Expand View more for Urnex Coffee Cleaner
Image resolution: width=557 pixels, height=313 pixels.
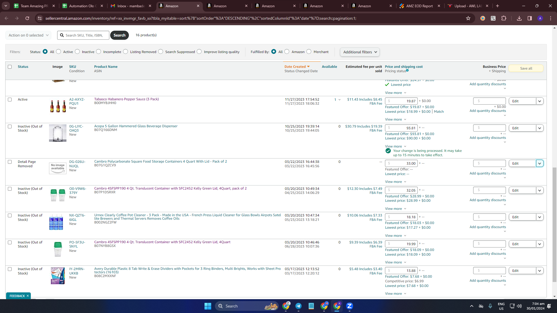(396, 236)
